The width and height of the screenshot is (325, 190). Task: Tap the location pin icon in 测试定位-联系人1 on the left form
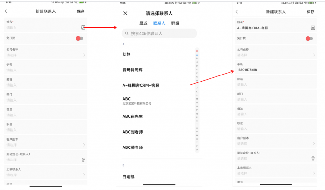coord(83,160)
